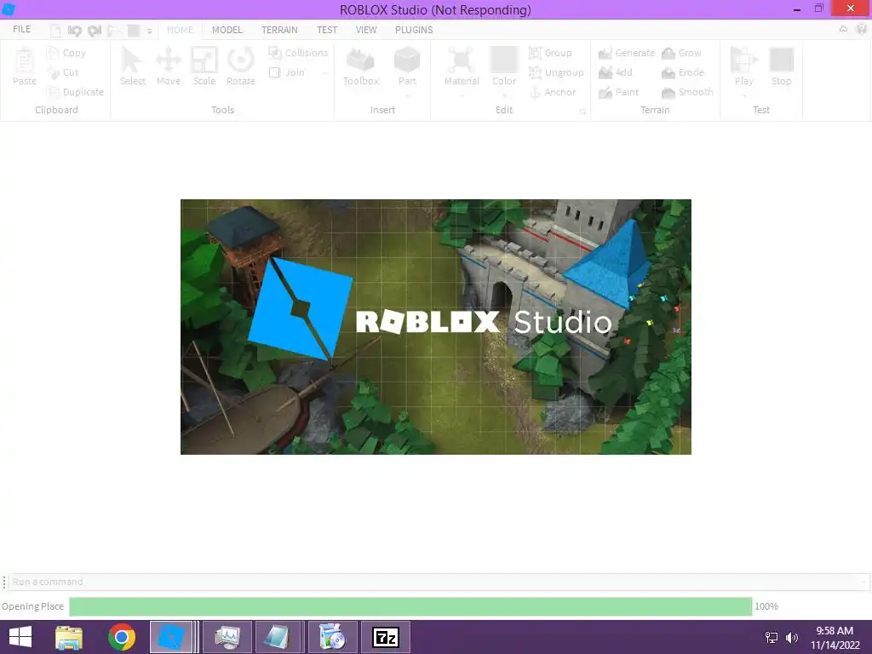872x654 pixels.
Task: Open the FILE menu
Action: 21,30
